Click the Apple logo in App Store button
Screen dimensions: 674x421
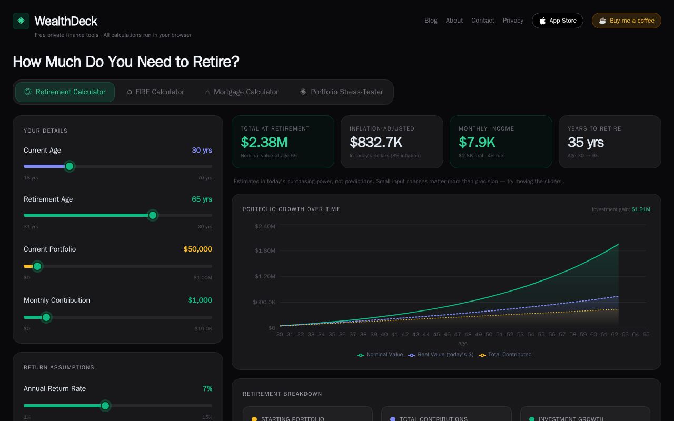click(542, 21)
